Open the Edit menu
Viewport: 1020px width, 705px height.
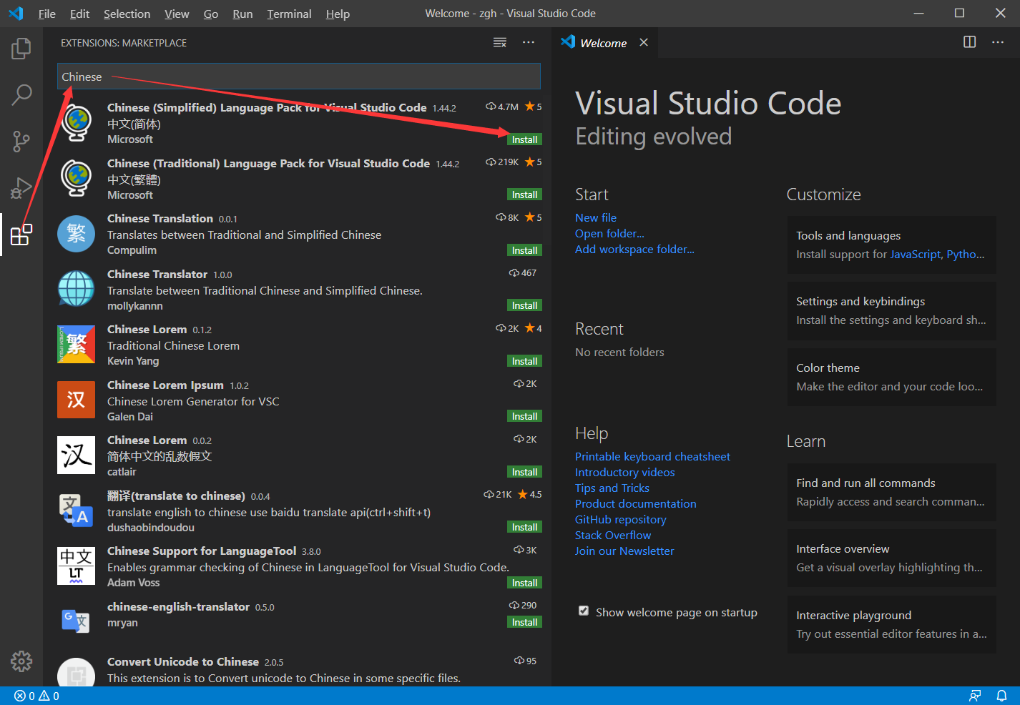pos(79,14)
